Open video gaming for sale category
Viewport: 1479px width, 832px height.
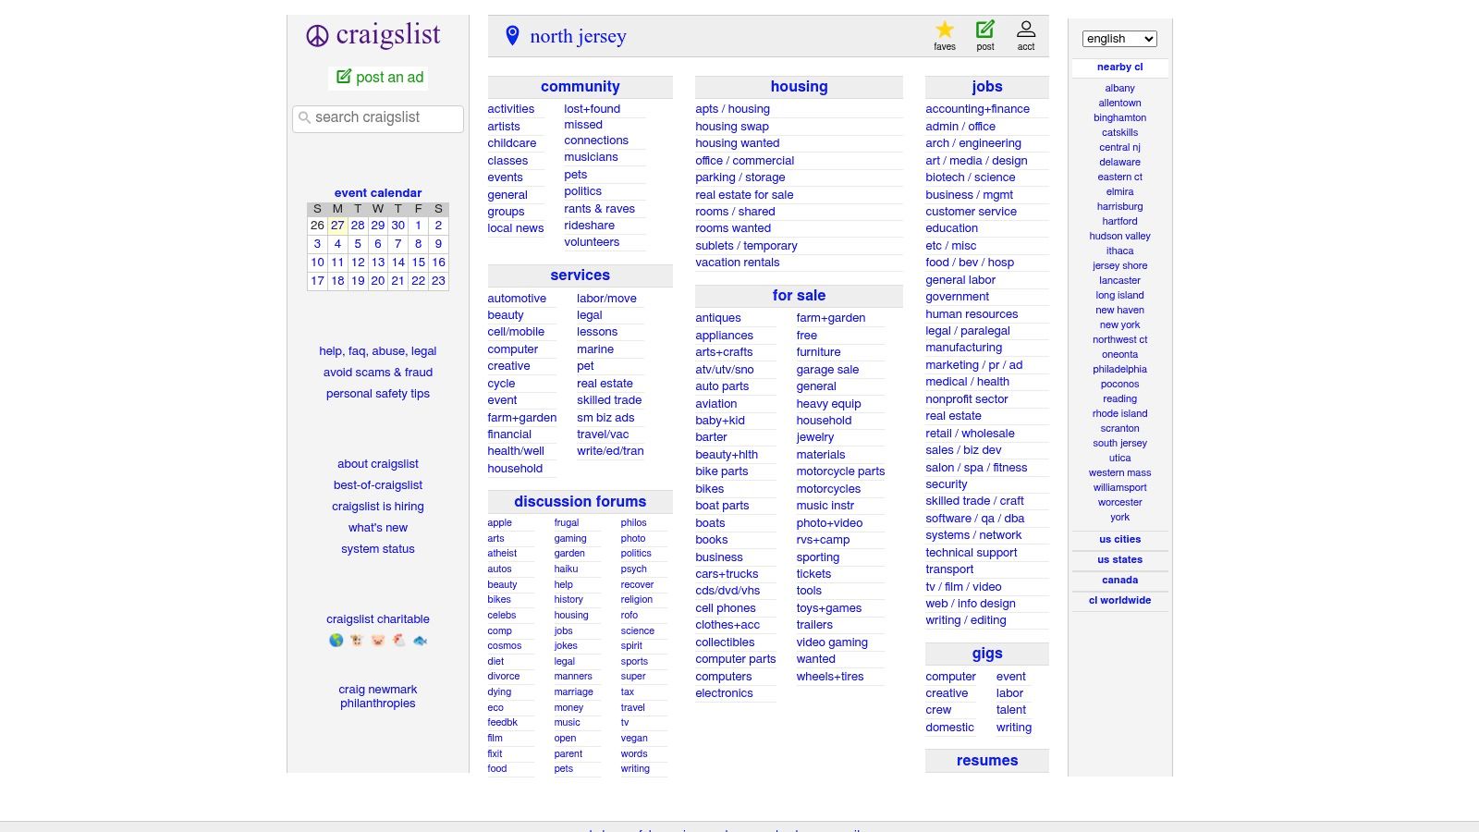[x=831, y=642]
